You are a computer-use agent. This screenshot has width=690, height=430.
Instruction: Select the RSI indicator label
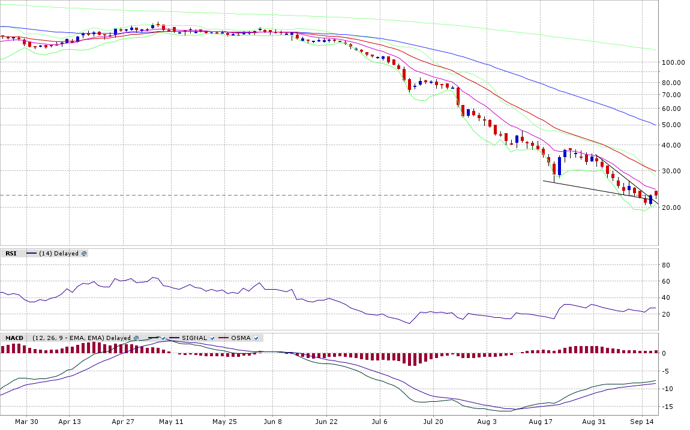tap(11, 254)
